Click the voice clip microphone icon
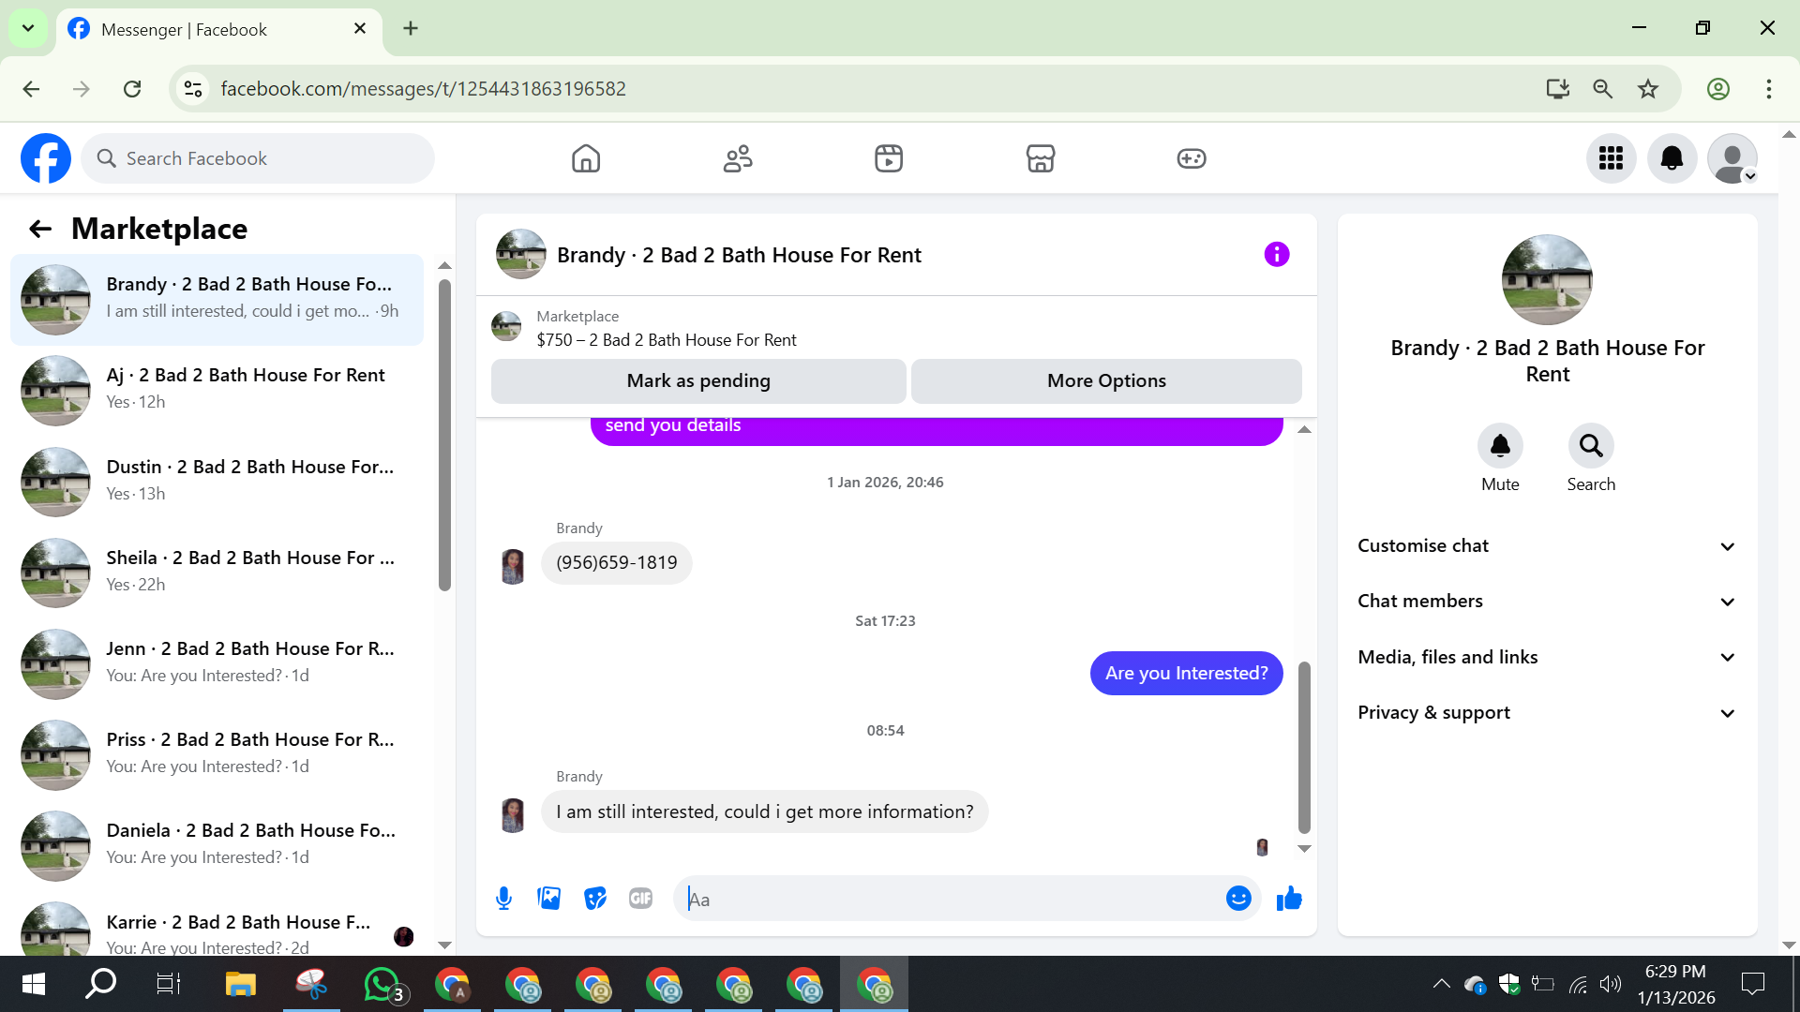The image size is (1800, 1012). [503, 899]
